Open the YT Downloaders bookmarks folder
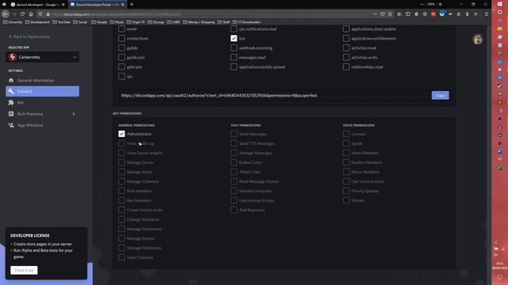This screenshot has width=508, height=285. [x=247, y=22]
